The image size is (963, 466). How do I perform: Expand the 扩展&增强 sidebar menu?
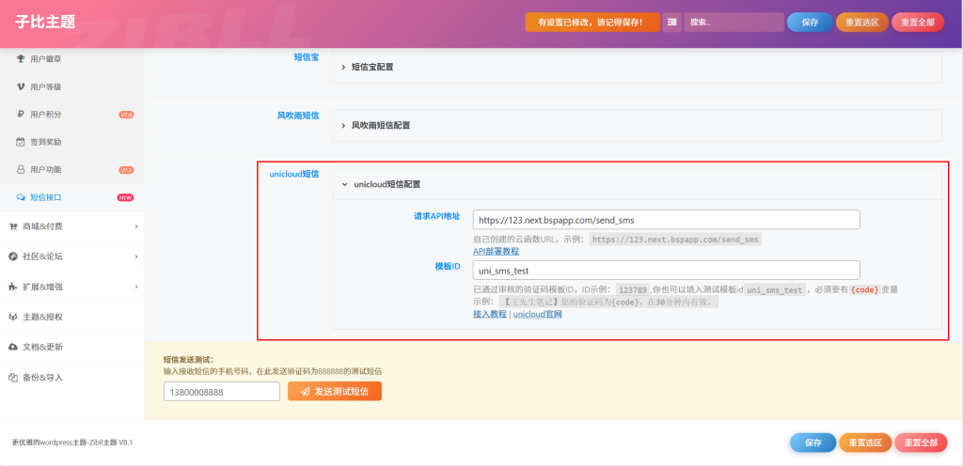pos(71,287)
